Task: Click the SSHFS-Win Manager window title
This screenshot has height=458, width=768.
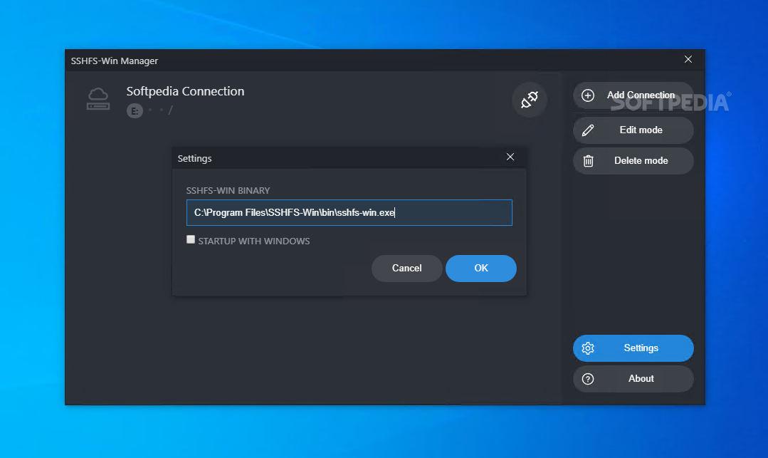Action: click(x=114, y=61)
